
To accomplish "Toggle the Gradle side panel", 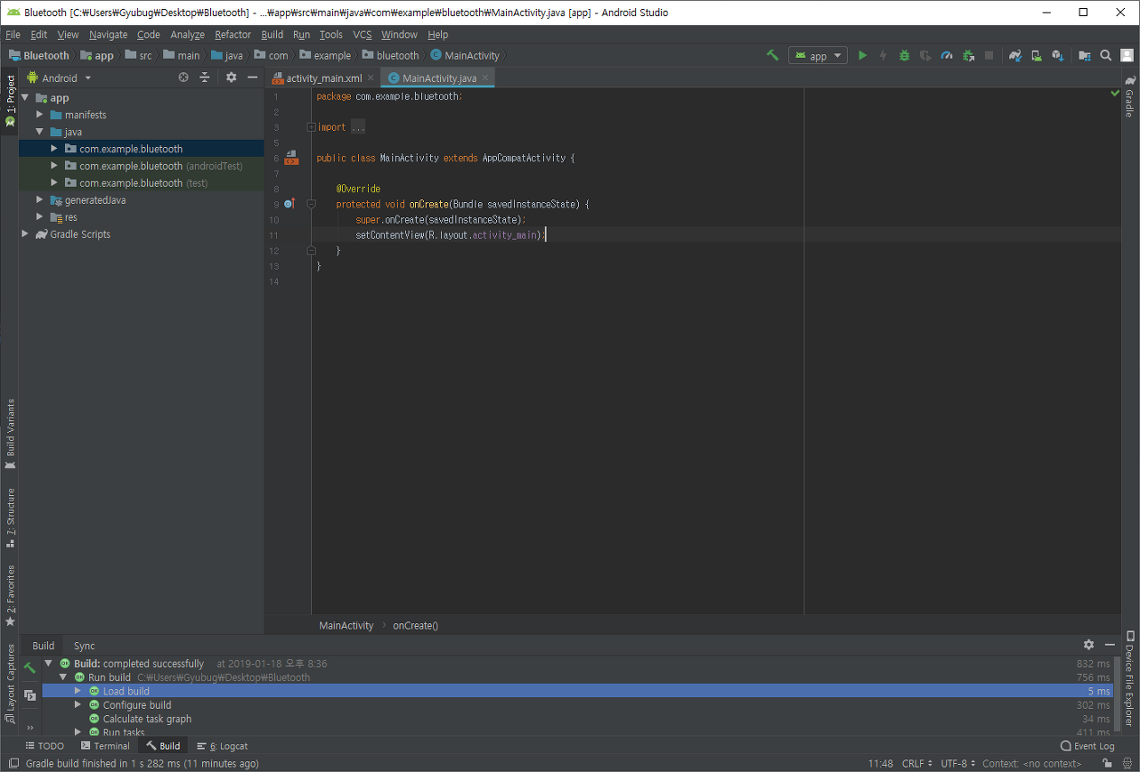I will tap(1129, 96).
